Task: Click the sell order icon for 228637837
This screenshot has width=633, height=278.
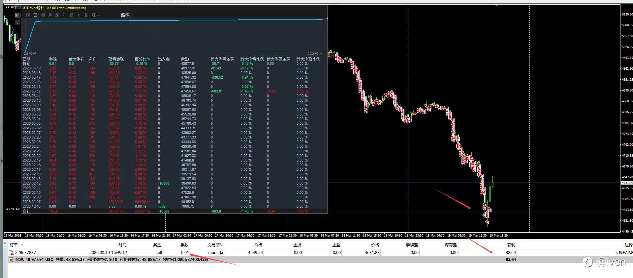Action: (x=11, y=253)
